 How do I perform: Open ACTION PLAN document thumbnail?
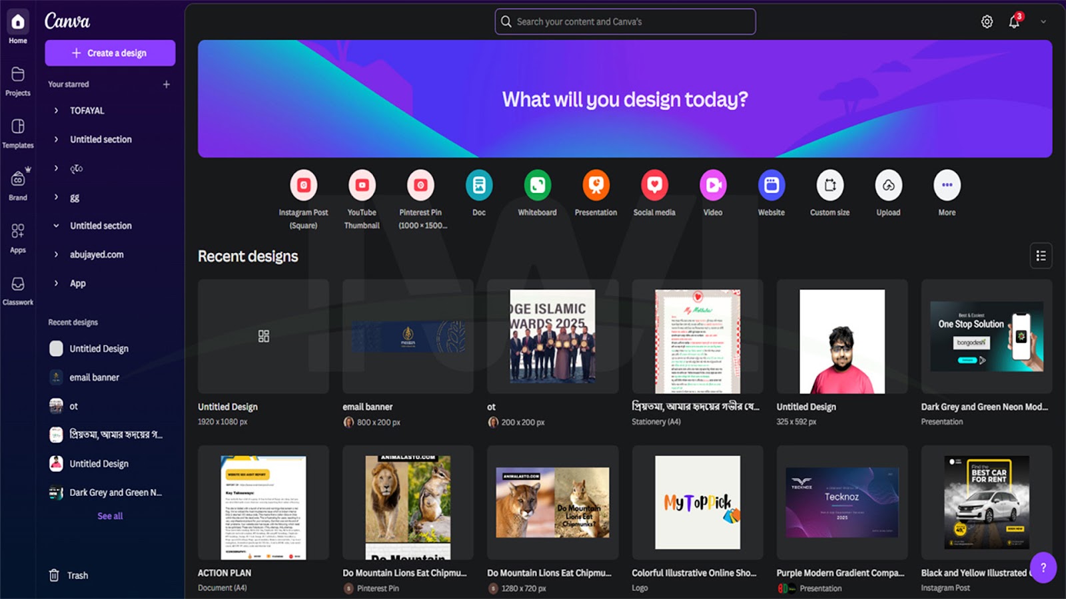(x=263, y=502)
